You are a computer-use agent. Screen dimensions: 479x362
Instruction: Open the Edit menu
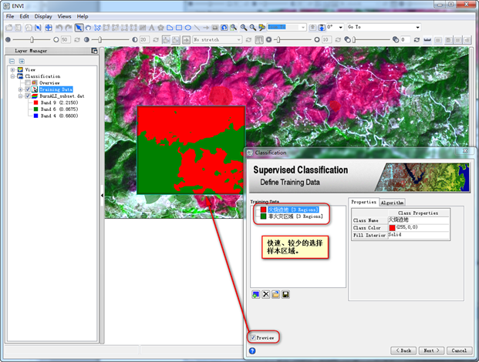24,16
